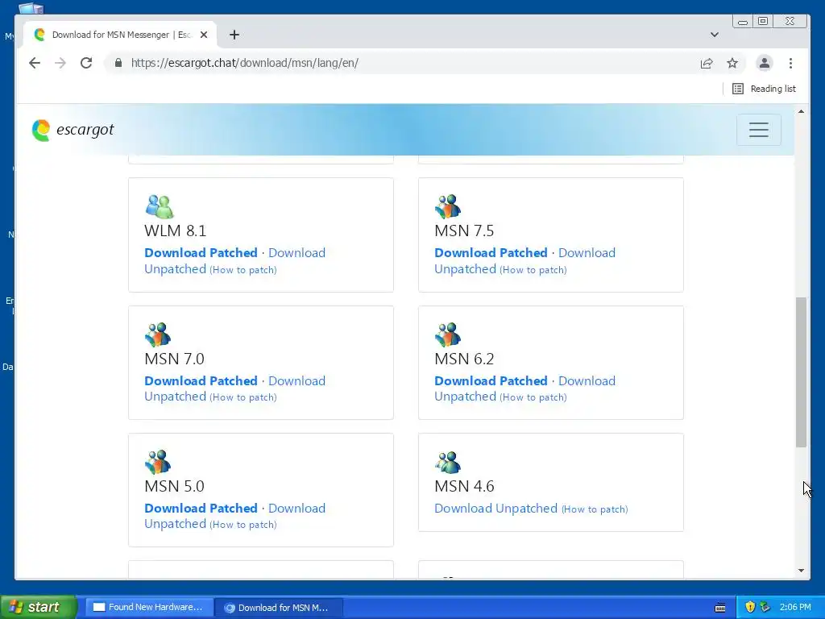The image size is (825, 619).
Task: Open How to patch for MSN 5.0
Action: [243, 525]
